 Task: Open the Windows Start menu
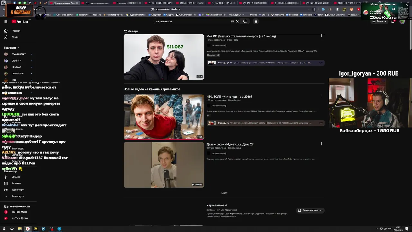click(x=4, y=229)
